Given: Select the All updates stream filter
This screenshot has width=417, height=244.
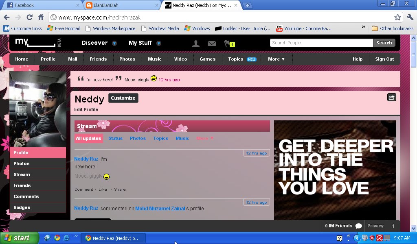Looking at the screenshot, I should (88, 138).
